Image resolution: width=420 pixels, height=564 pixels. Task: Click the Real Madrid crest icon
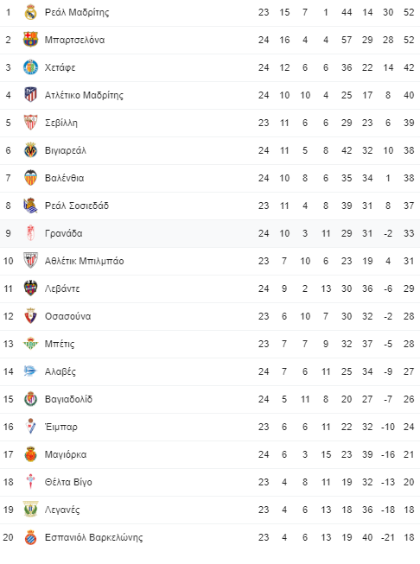tap(30, 12)
